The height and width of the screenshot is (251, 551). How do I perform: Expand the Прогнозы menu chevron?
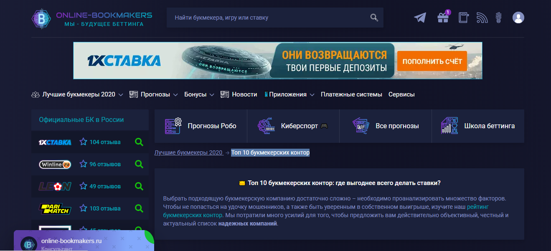pos(175,95)
